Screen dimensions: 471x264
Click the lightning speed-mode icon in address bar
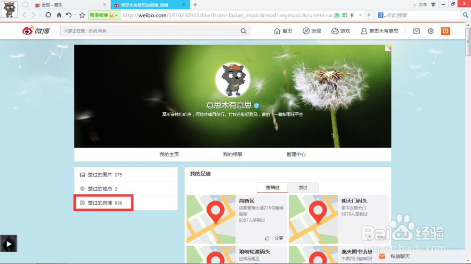[352, 16]
